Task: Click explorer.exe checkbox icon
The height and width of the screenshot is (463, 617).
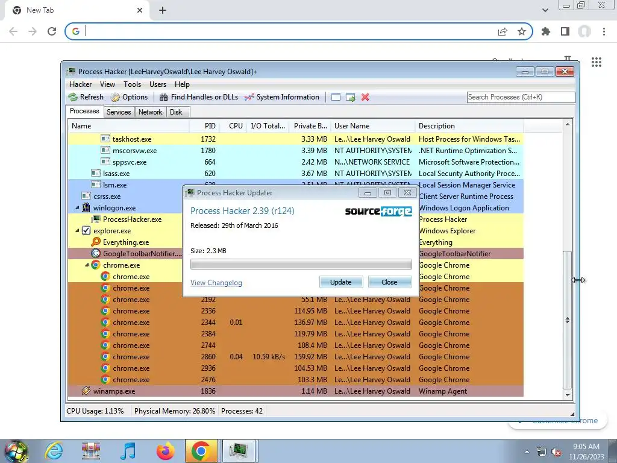Action: 86,230
